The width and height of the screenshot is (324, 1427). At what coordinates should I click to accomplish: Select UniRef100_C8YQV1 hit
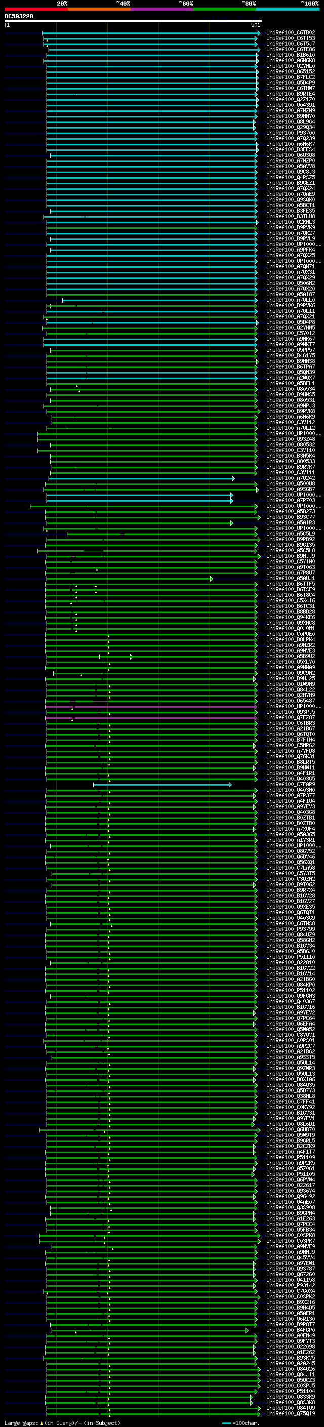pyautogui.click(x=291, y=1035)
